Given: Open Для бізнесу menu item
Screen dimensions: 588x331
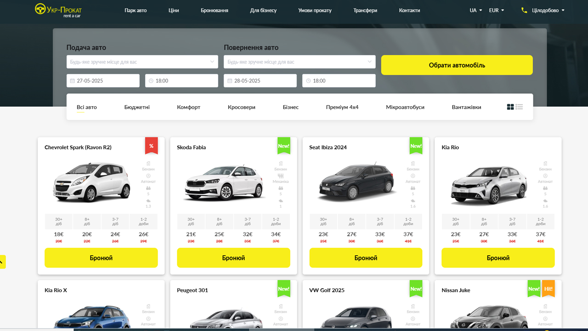Looking at the screenshot, I should click(x=263, y=10).
